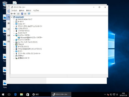
Task: Open the ファイル(F) menu
Action: 14,11
